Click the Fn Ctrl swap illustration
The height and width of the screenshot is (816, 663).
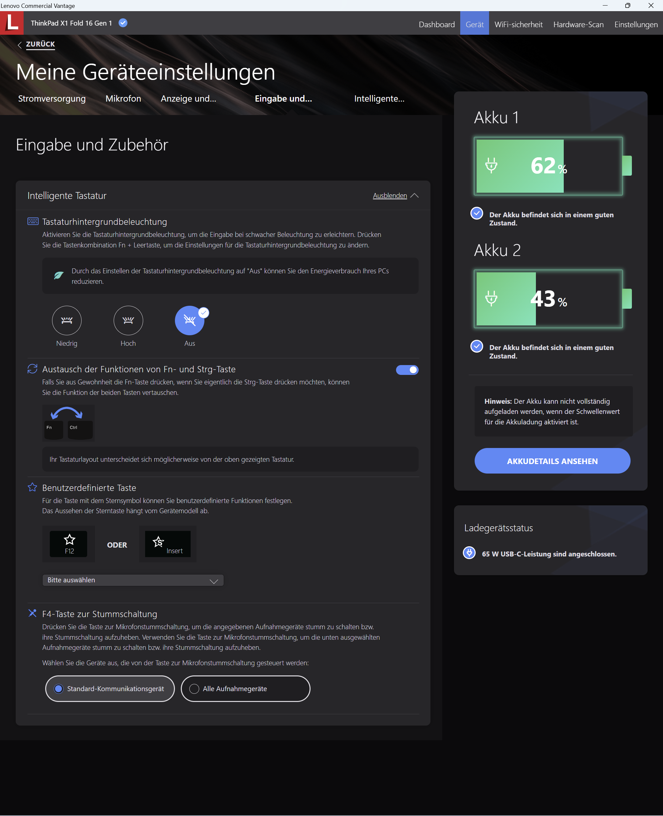click(x=68, y=423)
